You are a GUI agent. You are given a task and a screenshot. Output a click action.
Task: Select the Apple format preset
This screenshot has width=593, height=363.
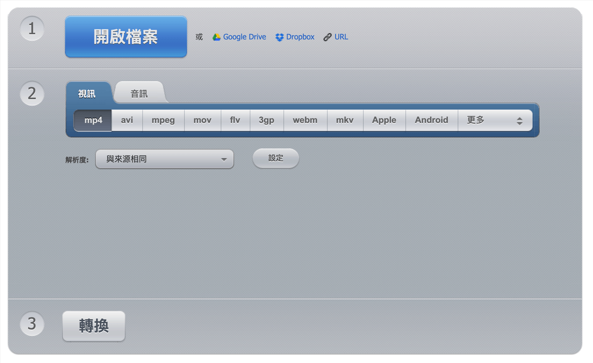pos(384,120)
